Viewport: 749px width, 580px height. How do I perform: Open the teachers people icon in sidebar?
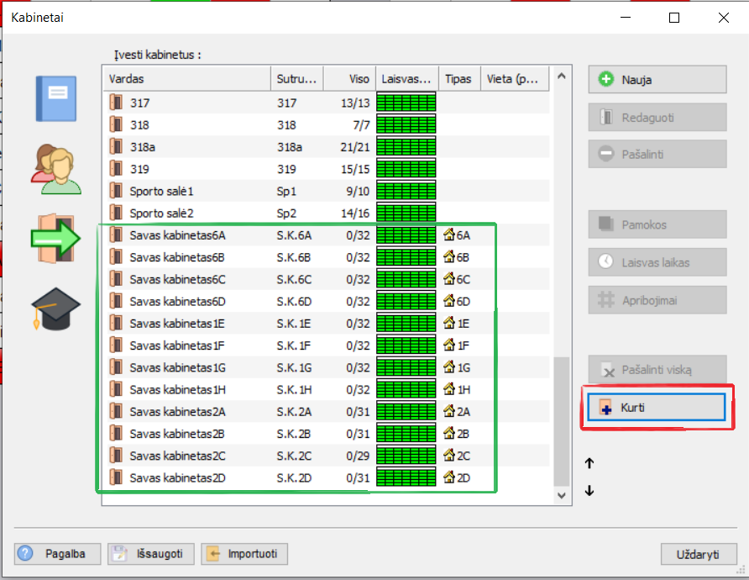pos(55,169)
